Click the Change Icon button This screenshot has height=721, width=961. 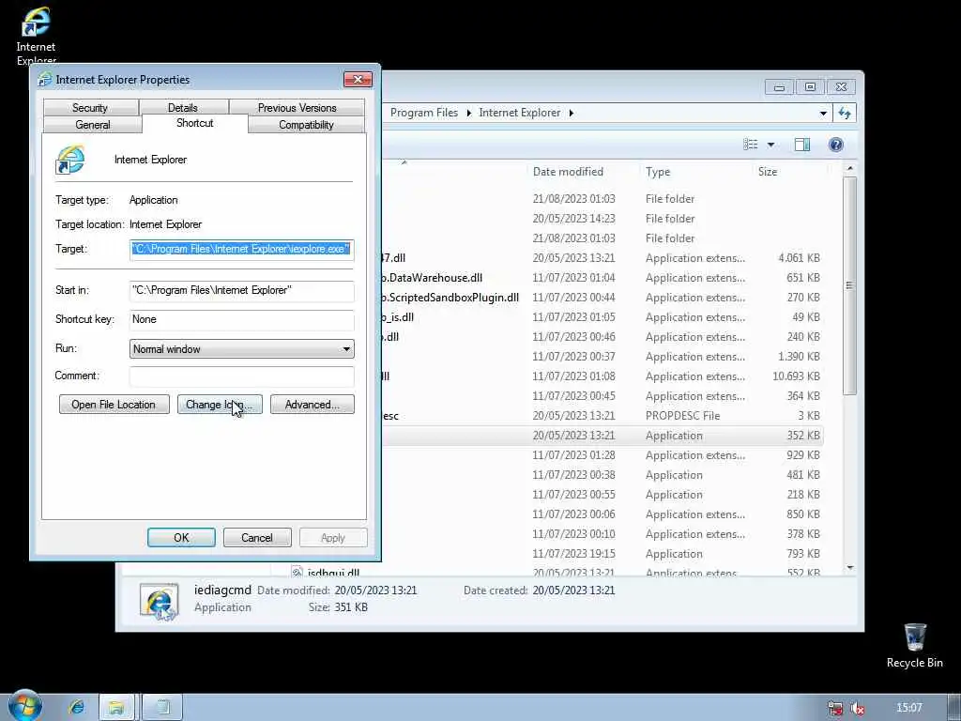pyautogui.click(x=220, y=405)
